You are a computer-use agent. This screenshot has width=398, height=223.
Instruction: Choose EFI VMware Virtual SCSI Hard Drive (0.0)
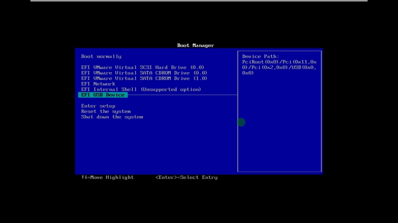coord(142,67)
